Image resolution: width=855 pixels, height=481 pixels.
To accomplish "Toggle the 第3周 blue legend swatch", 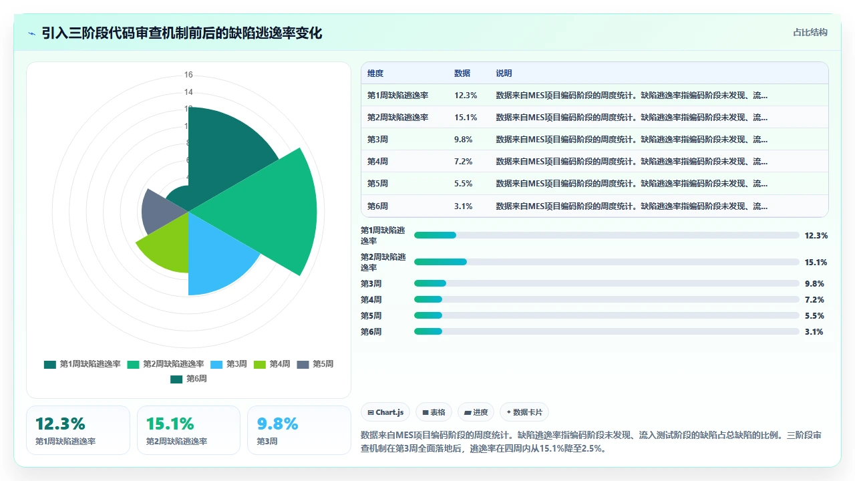I will click(216, 364).
